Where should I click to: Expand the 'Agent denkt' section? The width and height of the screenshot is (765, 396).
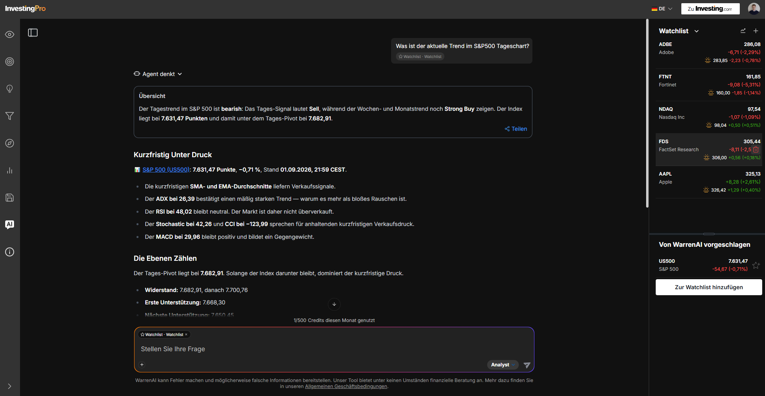click(158, 74)
